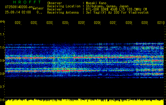Click time marker 0206
Viewport: 166px width, 105px height.
(x=97, y=23)
